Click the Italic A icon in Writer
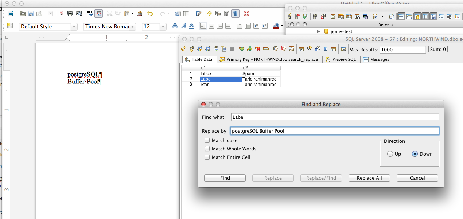This screenshot has width=463, height=219. pos(183,26)
